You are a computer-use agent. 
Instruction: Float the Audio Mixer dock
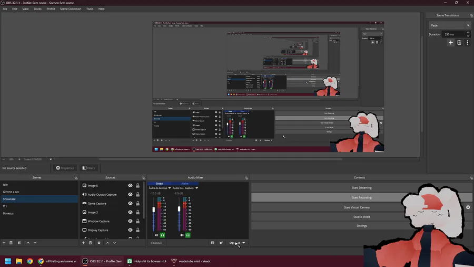(x=246, y=178)
